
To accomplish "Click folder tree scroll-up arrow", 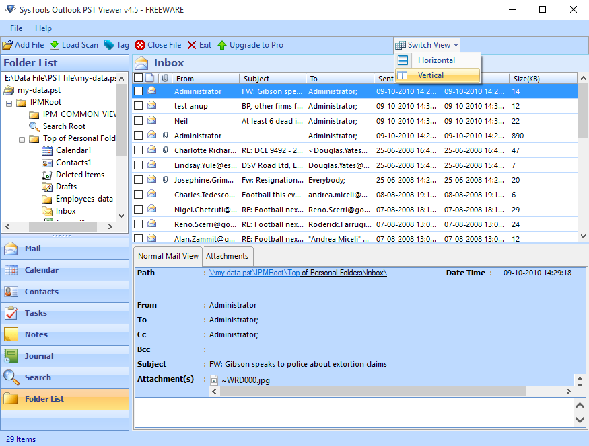I will point(121,79).
